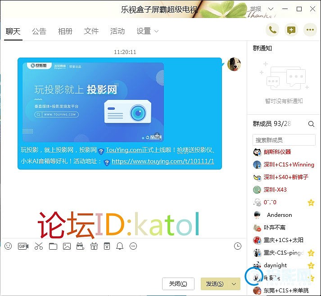
Task: Click the picture send-image icon
Action: click(67, 246)
